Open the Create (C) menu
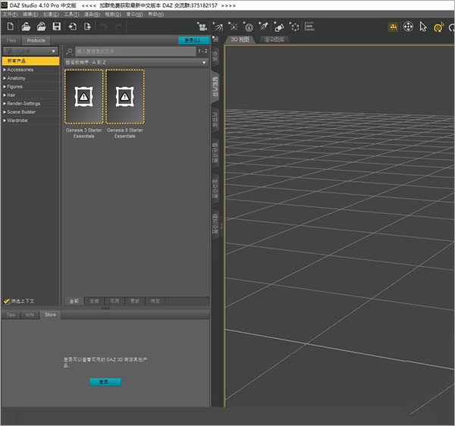Viewport: 455px width, 426px height. 51,14
